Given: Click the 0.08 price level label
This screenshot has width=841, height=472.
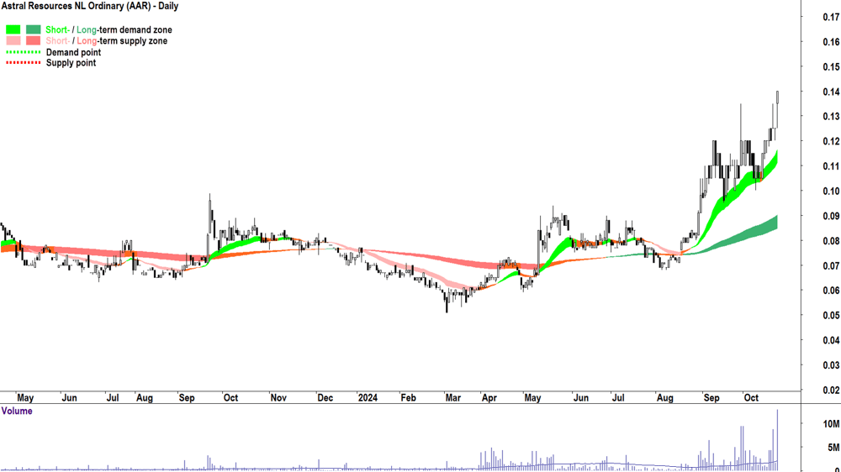Looking at the screenshot, I should click(x=831, y=241).
